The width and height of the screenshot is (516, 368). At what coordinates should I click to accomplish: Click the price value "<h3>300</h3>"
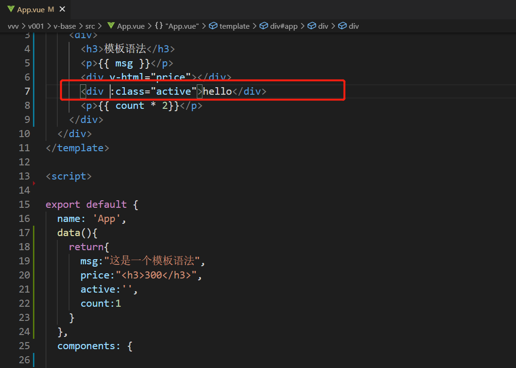tap(156, 275)
